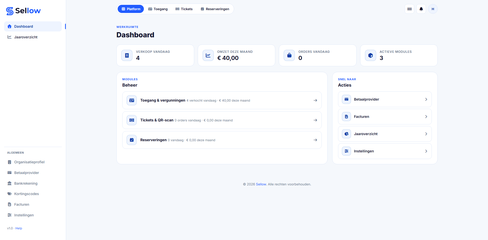This screenshot has width=488, height=240.
Task: Switch to the Tickets tab
Action: pos(184,9)
